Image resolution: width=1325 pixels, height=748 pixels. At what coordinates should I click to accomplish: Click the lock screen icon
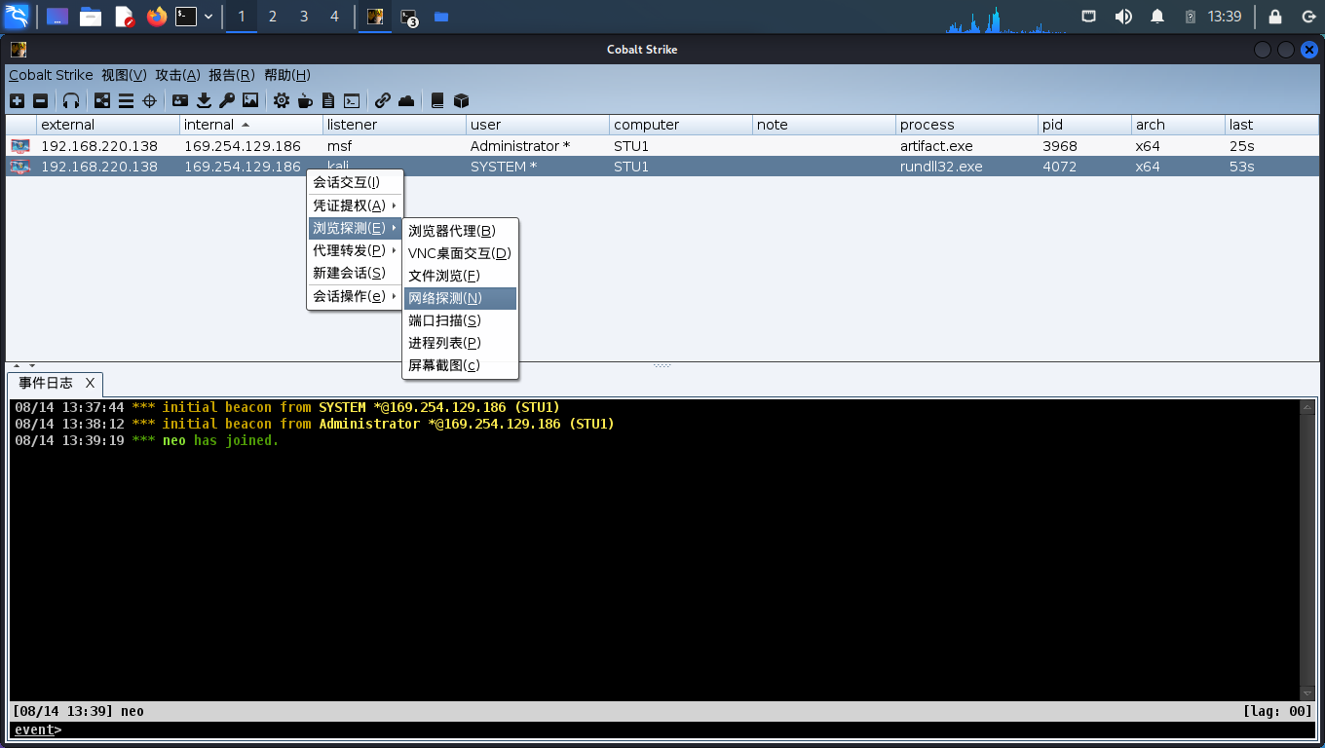pyautogui.click(x=1275, y=17)
